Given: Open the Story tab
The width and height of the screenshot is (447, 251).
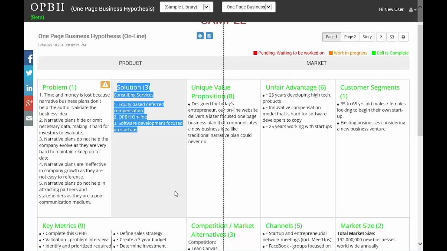Looking at the screenshot, I should pyautogui.click(x=367, y=37).
